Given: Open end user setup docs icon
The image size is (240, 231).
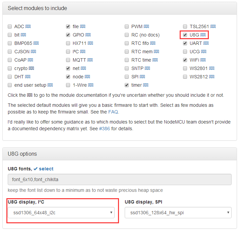Looking at the screenshot, I should (x=50, y=85).
